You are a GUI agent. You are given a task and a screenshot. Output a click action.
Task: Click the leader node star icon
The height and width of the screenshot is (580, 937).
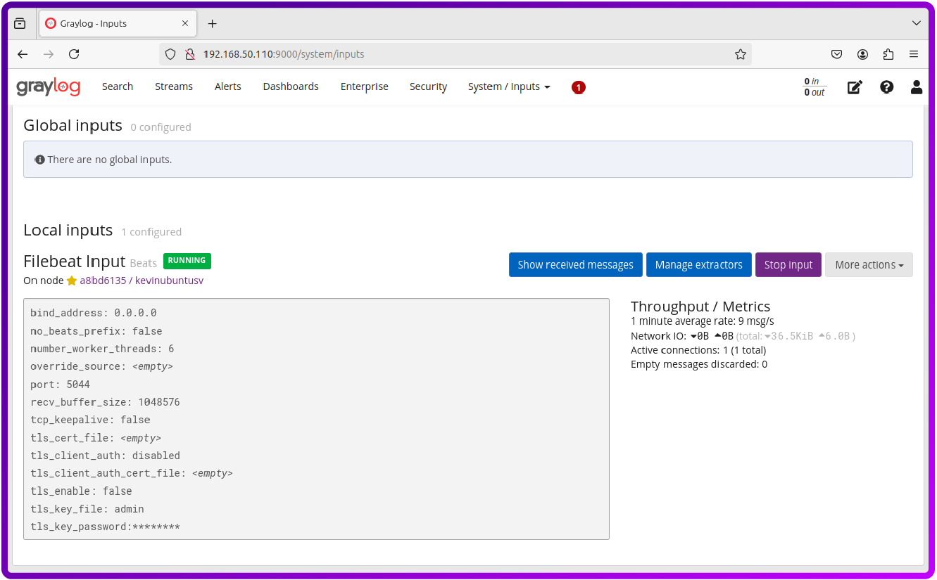pyautogui.click(x=71, y=280)
